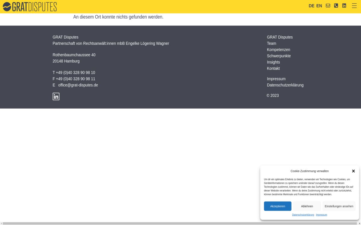Open Datenschutzerklärung link in cookie dialog
Screen dimensions: 361x225
point(303,215)
